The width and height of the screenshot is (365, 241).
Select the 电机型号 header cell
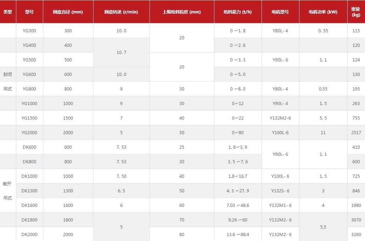pos(280,12)
